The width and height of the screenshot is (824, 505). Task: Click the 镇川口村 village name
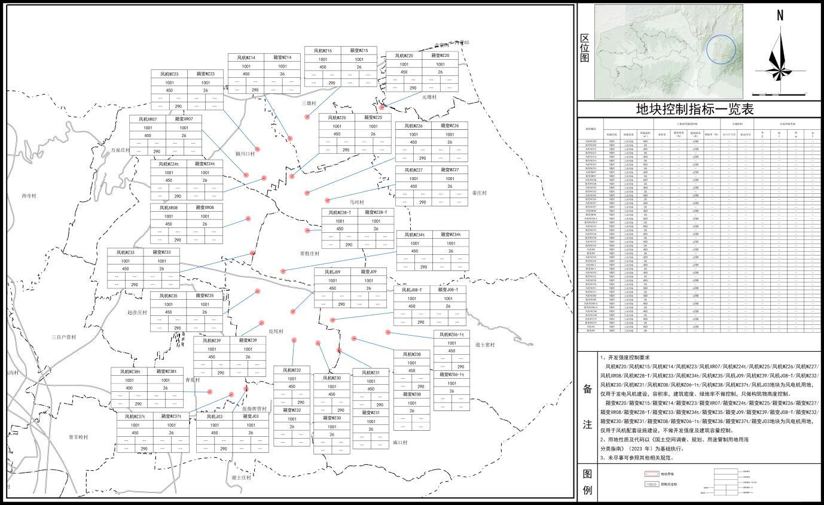245,154
